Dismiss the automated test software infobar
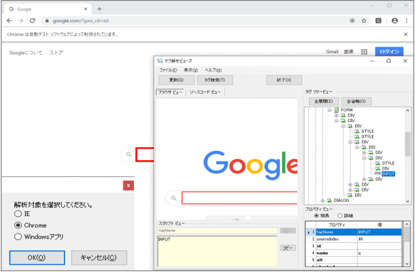The width and height of the screenshot is (415, 272). pyautogui.click(x=405, y=34)
